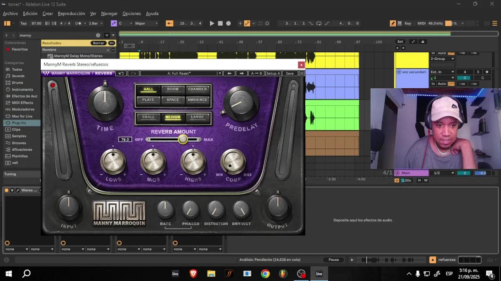Open FL Studio from the taskbar
Screen dimensions: 501x281
point(283,274)
